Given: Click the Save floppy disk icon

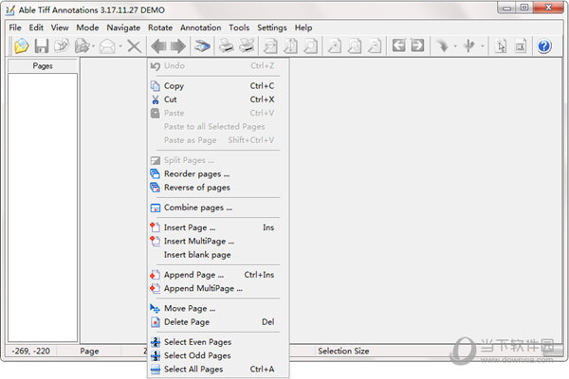Looking at the screenshot, I should [42, 46].
